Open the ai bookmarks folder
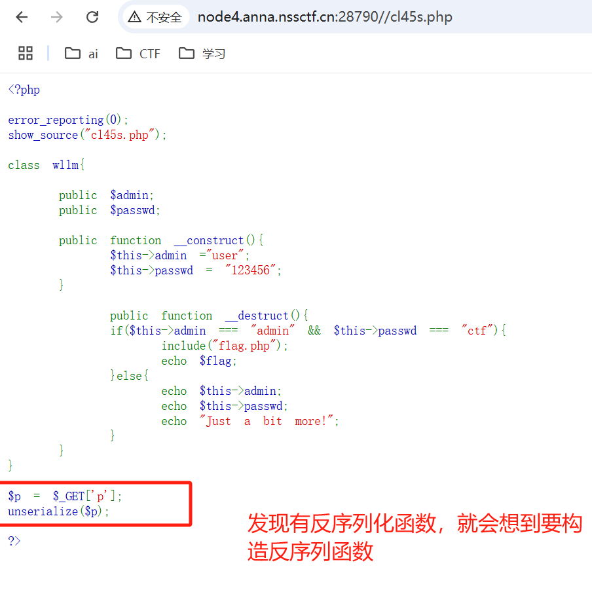Image resolution: width=592 pixels, height=607 pixels. 81,54
